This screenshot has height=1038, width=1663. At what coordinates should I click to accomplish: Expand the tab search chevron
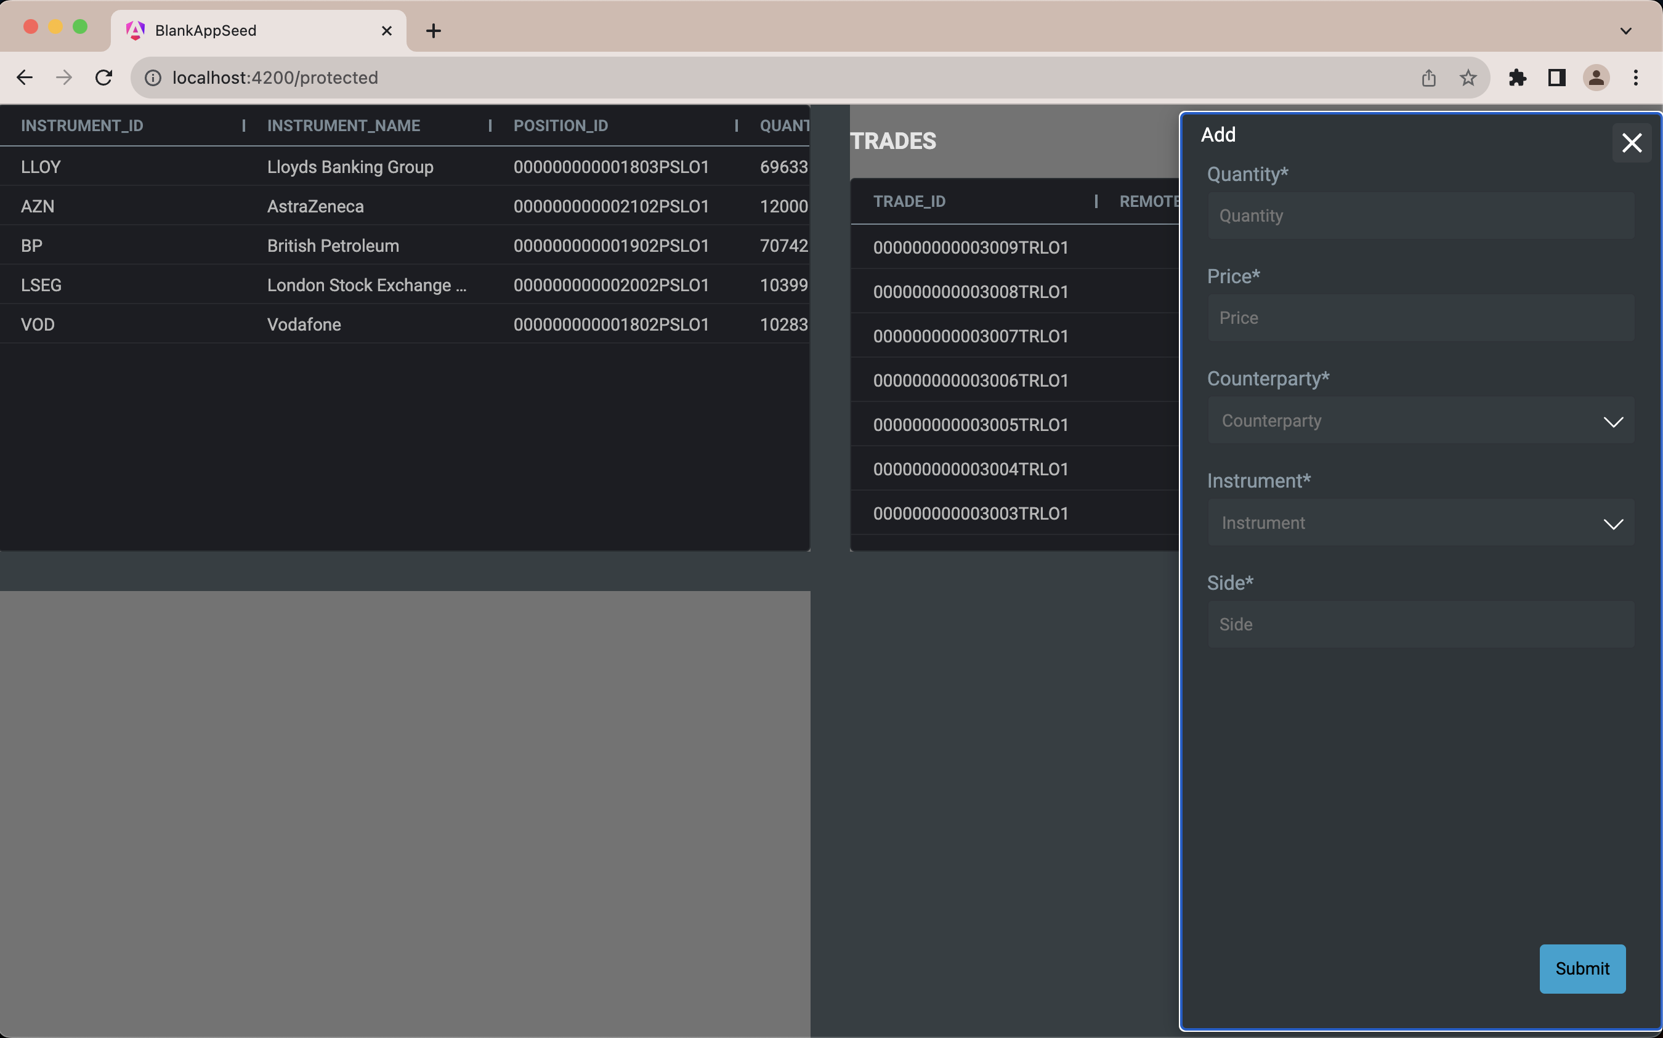1625,30
